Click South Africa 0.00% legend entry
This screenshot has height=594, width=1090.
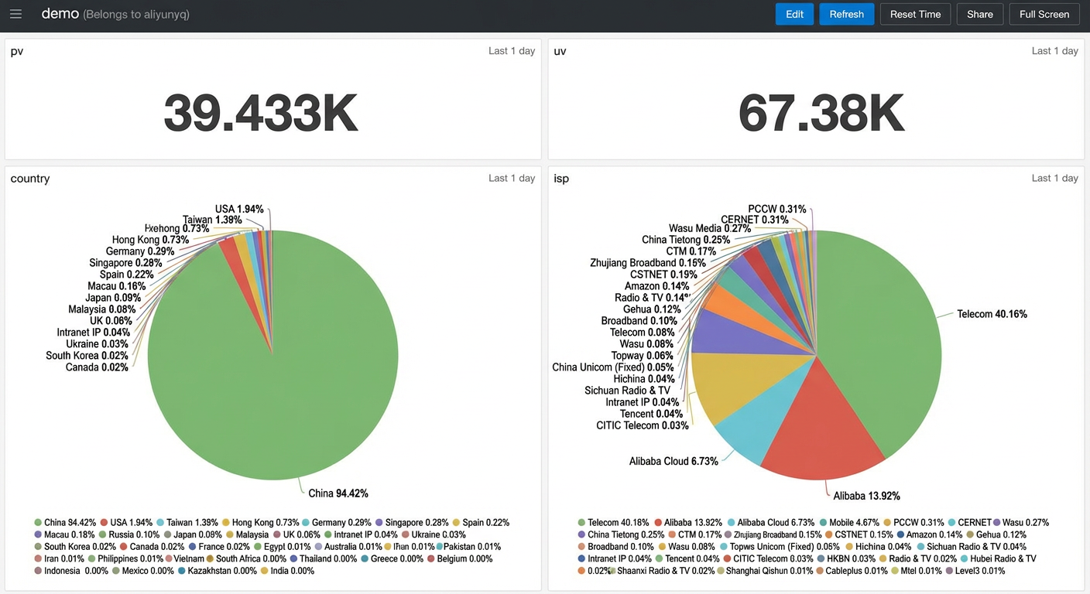(x=247, y=558)
